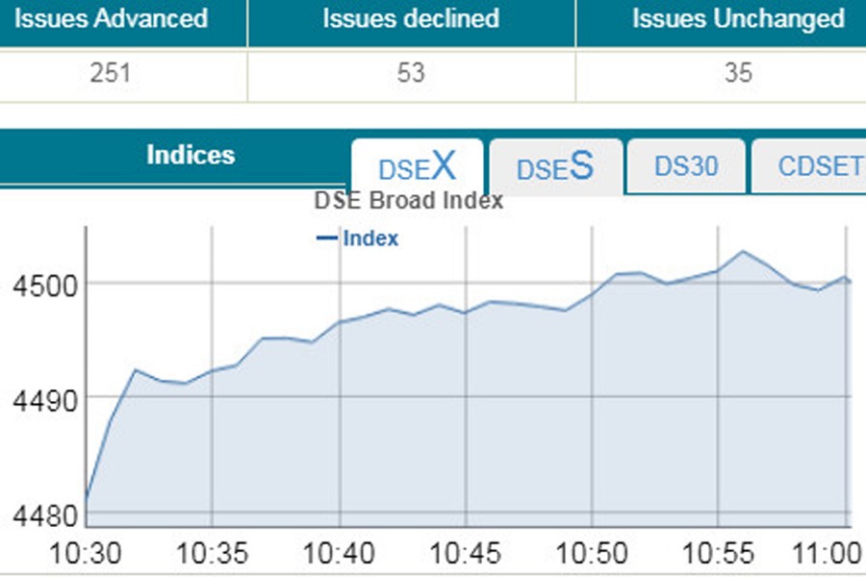866x577 pixels.
Task: Click the DSE Broad Index chart title
Action: tap(408, 202)
